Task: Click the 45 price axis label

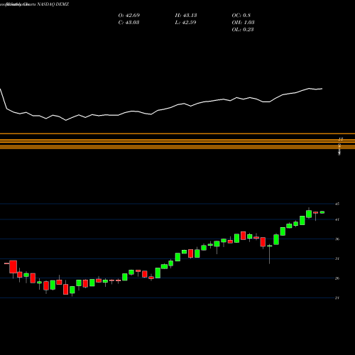Action: 337,204
